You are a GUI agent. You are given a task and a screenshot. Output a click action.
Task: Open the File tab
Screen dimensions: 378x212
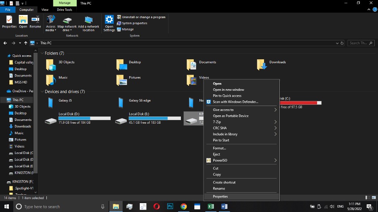point(8,10)
